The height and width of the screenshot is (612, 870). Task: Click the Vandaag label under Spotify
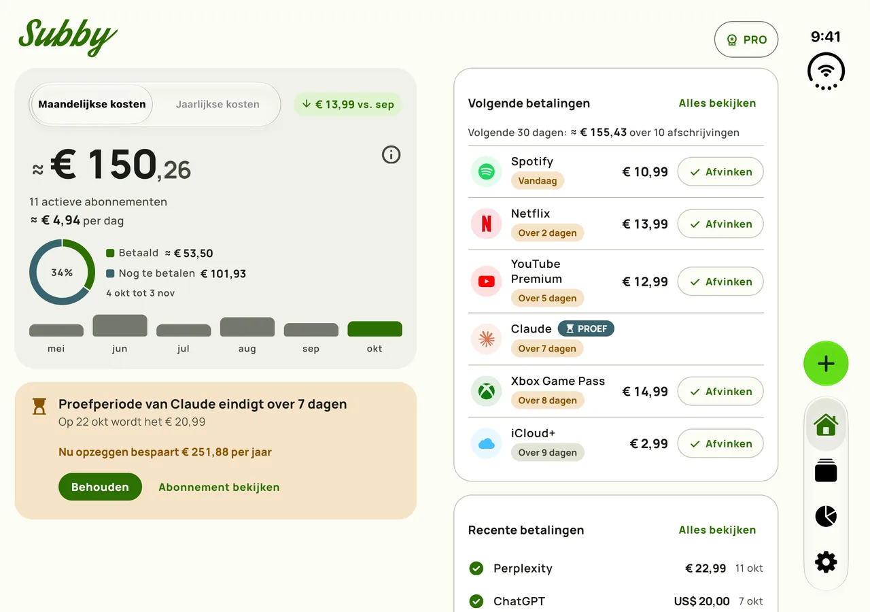pyautogui.click(x=538, y=181)
